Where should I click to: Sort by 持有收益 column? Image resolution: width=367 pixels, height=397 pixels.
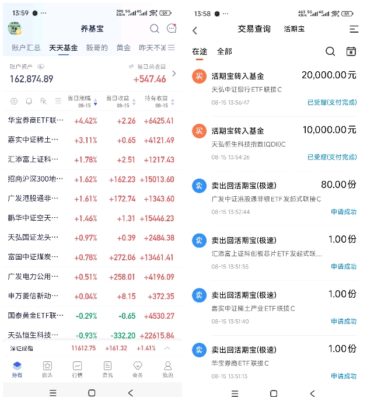(x=159, y=101)
